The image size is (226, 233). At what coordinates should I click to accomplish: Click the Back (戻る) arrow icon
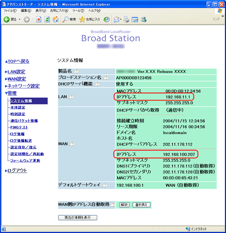point(6,20)
